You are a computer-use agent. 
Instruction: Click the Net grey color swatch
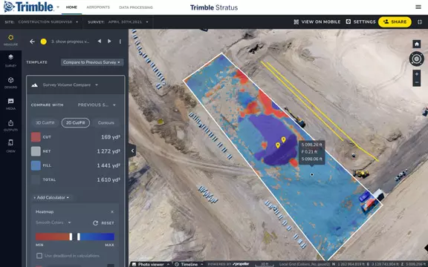36,151
